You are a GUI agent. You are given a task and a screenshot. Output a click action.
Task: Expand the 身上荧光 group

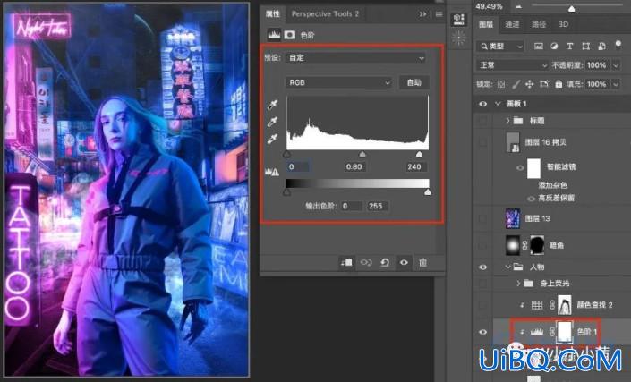click(x=518, y=284)
